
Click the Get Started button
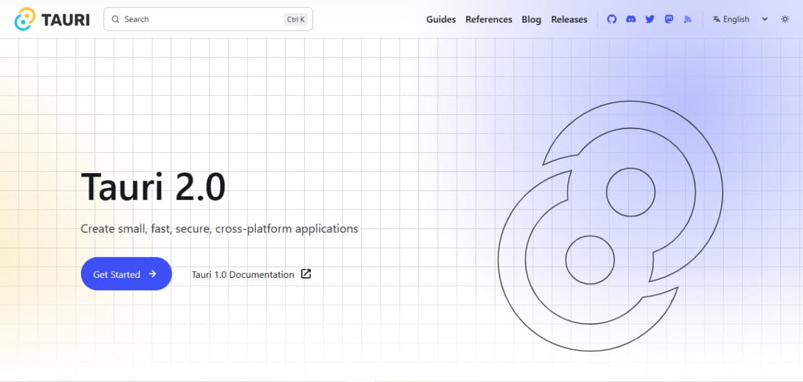click(126, 274)
